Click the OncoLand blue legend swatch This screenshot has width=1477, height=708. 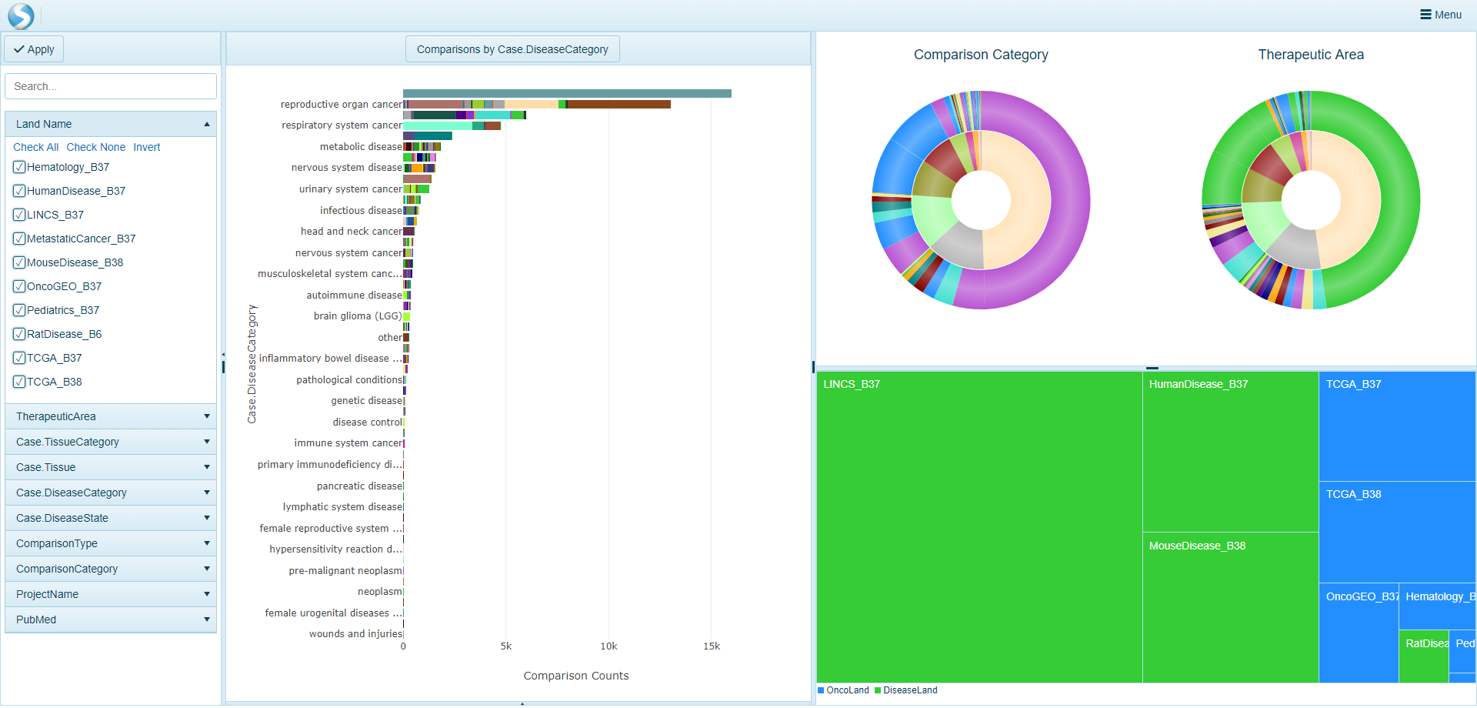coord(821,690)
